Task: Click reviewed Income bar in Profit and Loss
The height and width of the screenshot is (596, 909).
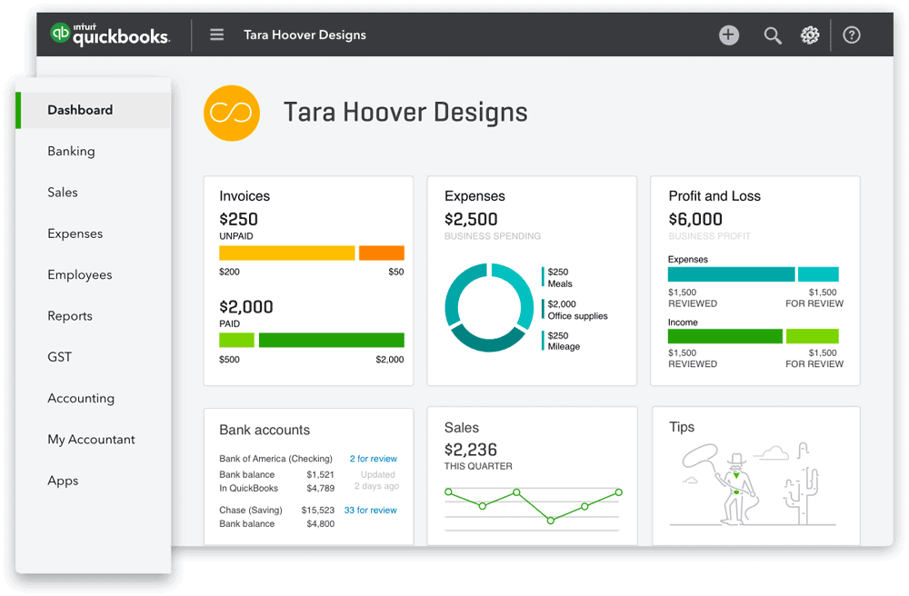Action: (x=725, y=336)
